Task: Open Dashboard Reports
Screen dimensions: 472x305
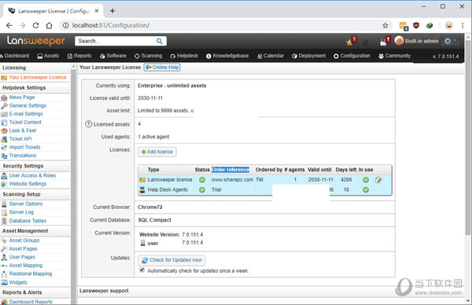Action: pyautogui.click(x=31, y=302)
